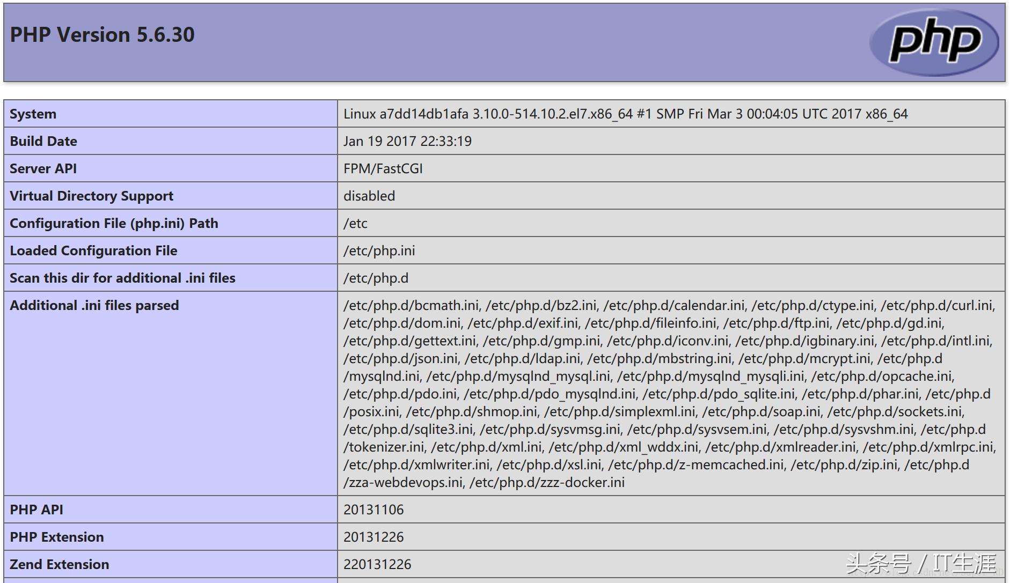
Task: Click the /etc/php.d/z-memcached.ini entry
Action: coord(696,464)
